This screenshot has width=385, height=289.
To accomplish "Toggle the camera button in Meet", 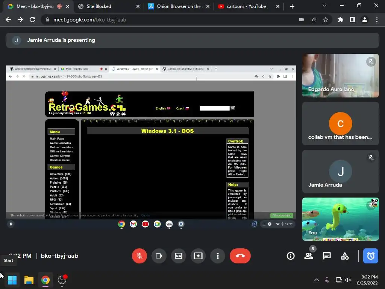I will coord(159,256).
